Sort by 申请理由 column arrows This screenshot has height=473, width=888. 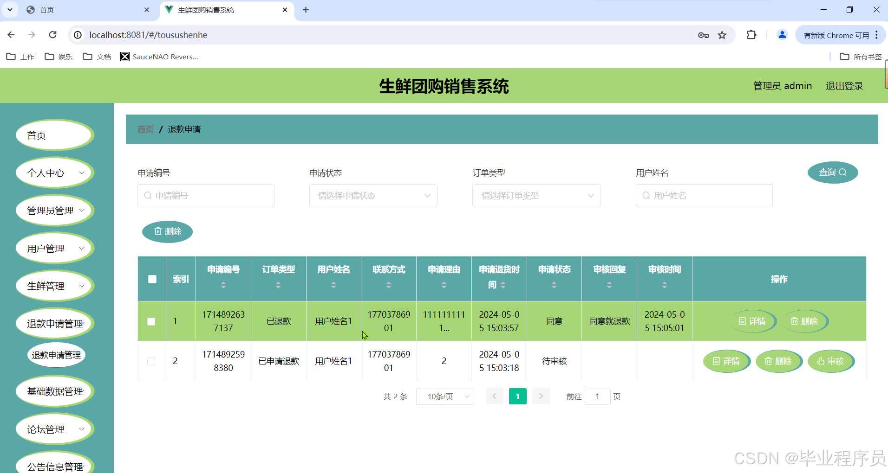[x=444, y=285]
